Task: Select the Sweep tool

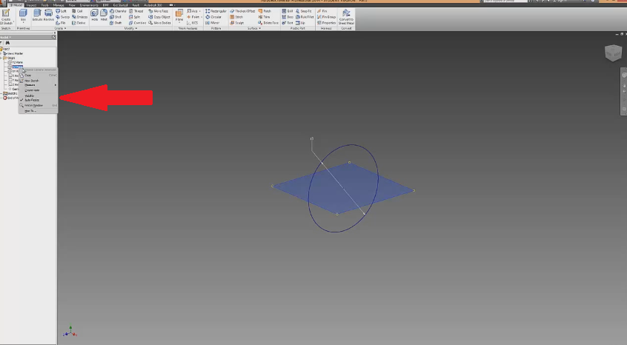Action: click(62, 17)
